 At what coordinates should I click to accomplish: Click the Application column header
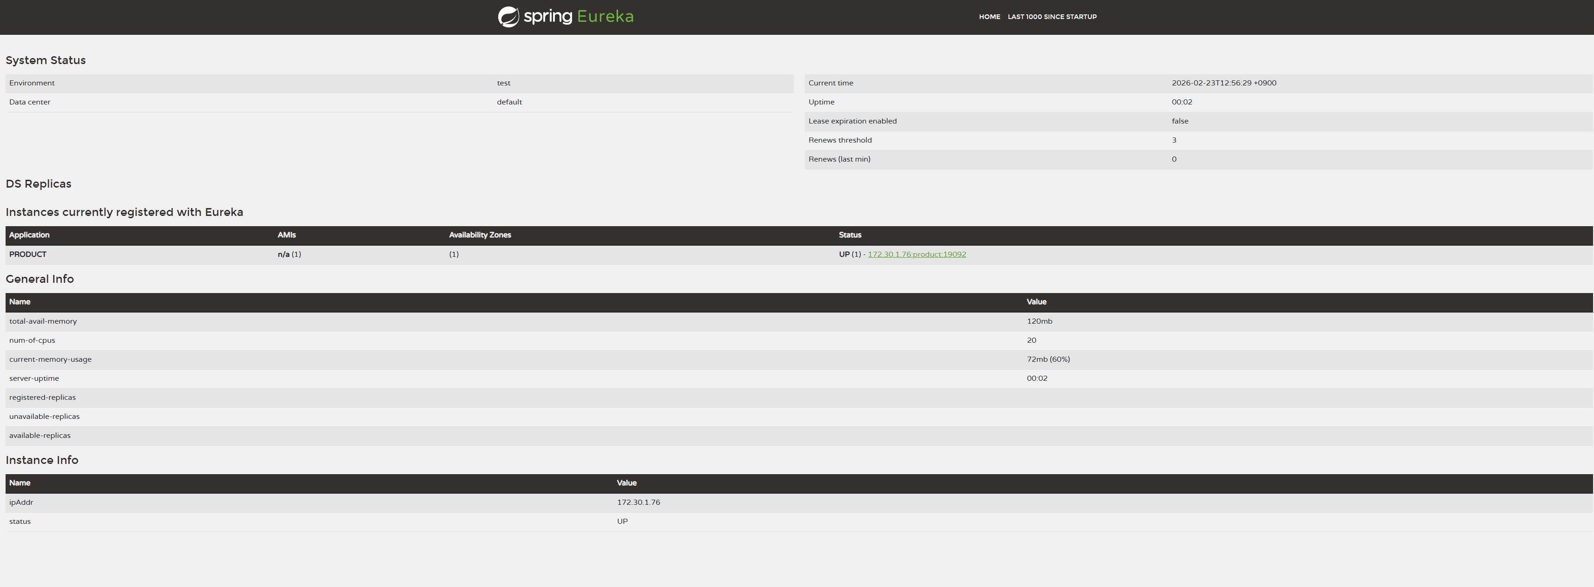[29, 235]
